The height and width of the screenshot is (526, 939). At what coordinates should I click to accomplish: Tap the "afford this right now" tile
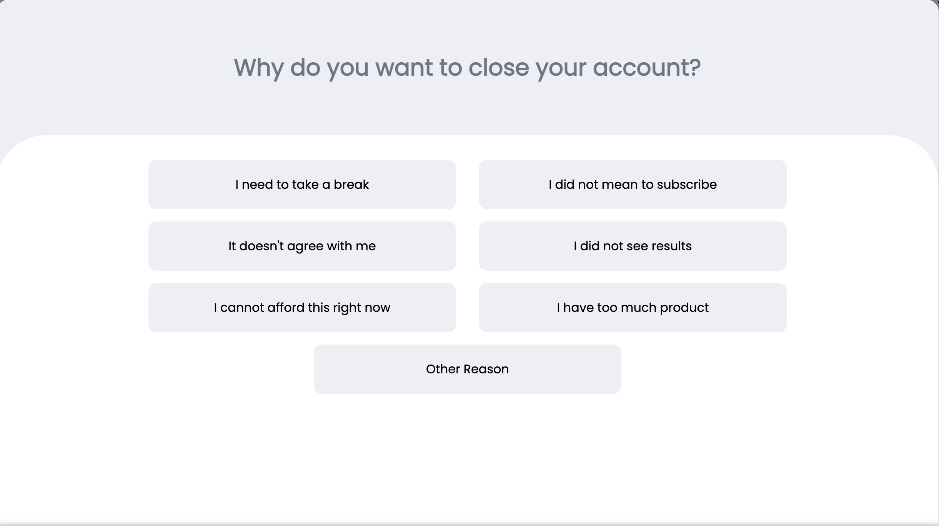click(302, 308)
